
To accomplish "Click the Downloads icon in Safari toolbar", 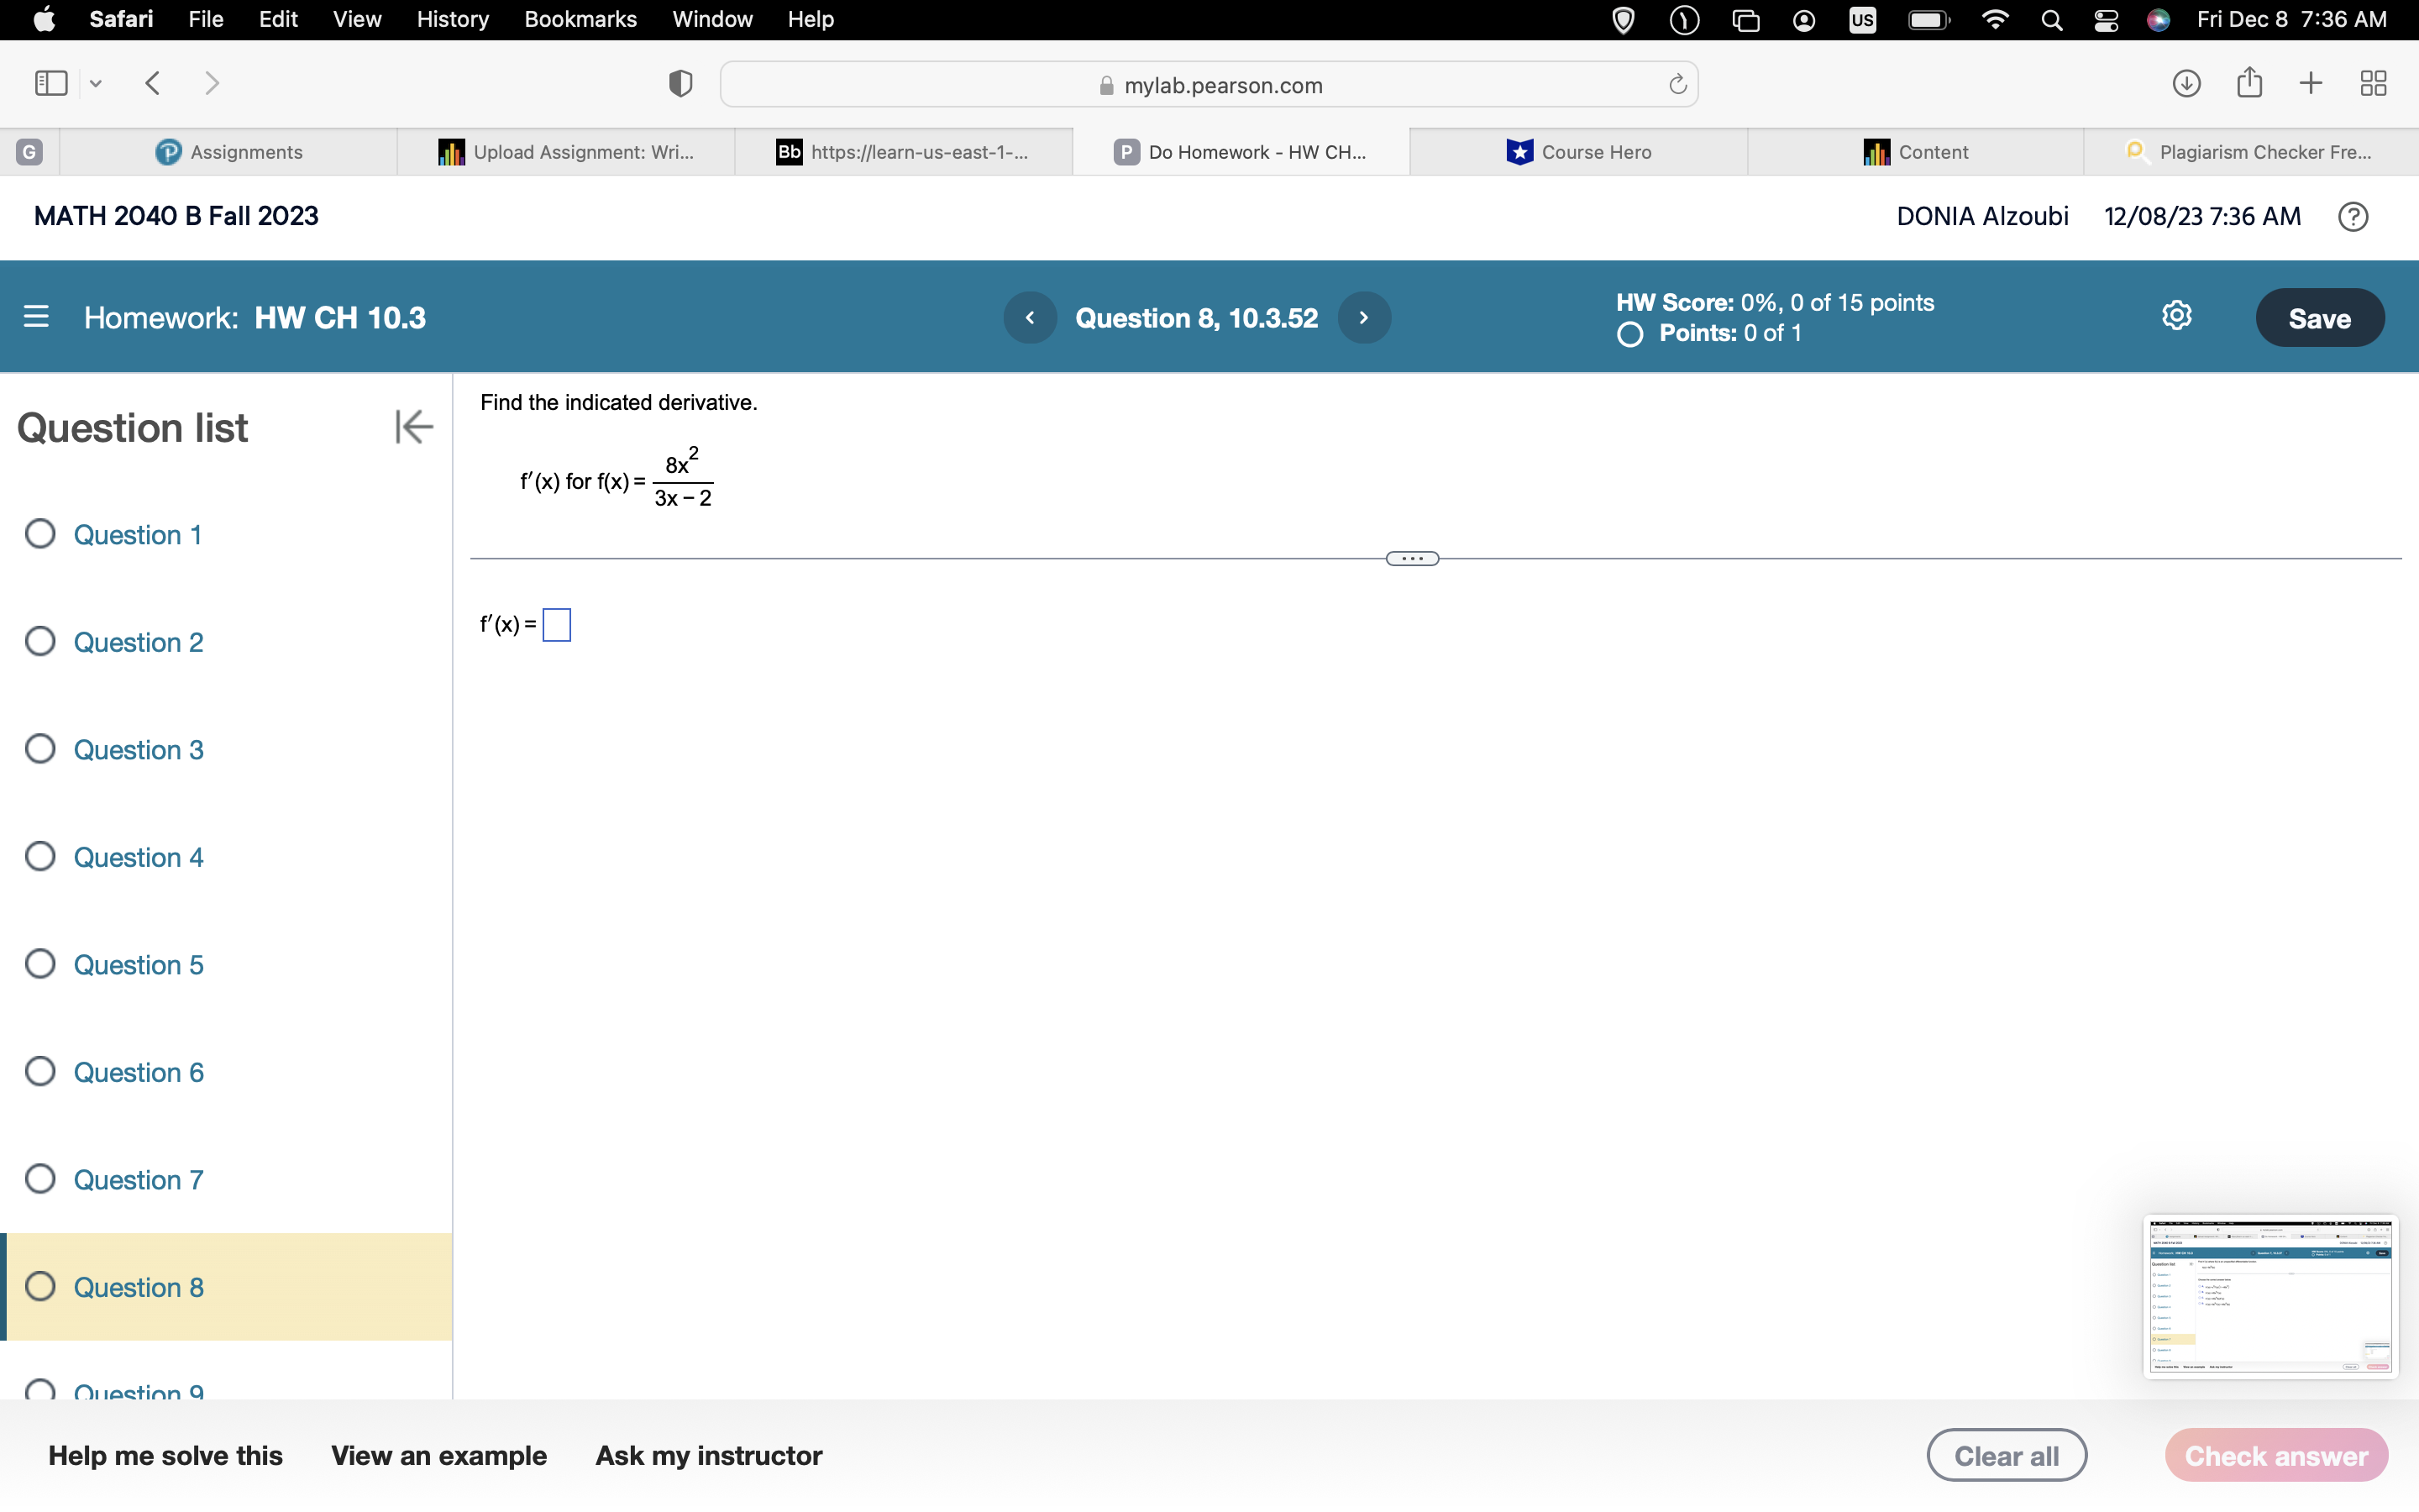I will tap(2186, 83).
